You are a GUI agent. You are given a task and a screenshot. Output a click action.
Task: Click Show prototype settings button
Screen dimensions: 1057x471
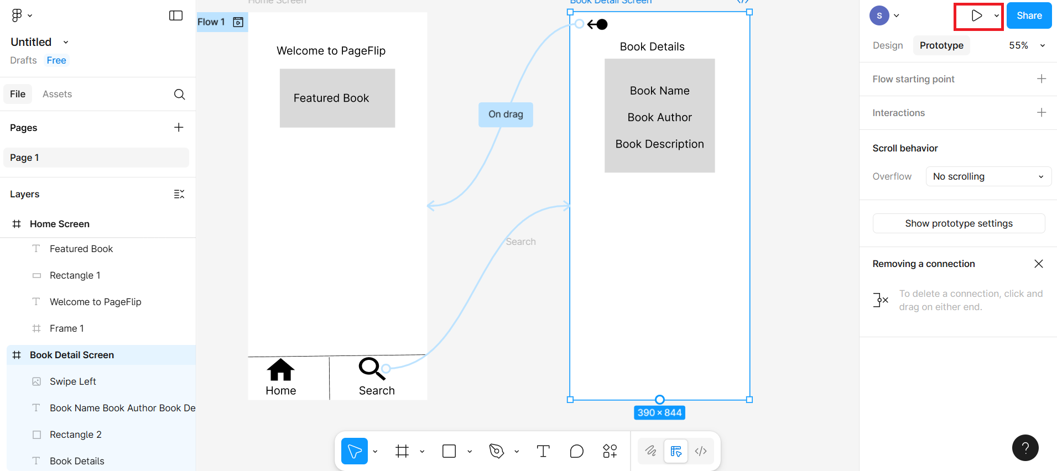(x=959, y=223)
